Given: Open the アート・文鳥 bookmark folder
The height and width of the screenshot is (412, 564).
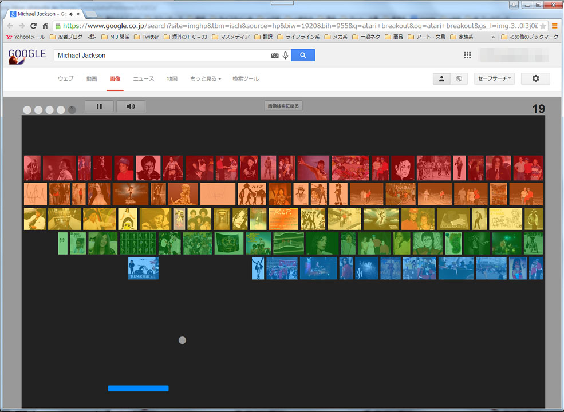Looking at the screenshot, I should pyautogui.click(x=427, y=37).
